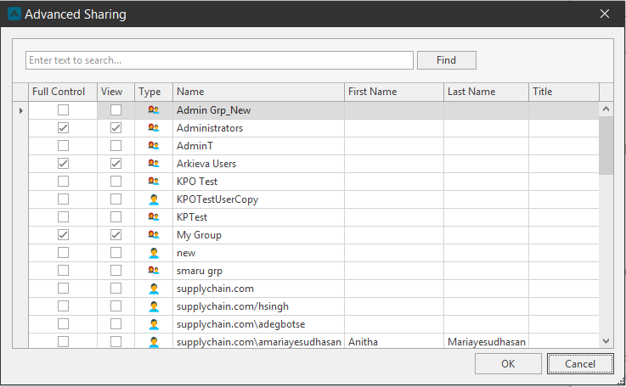Image resolution: width=626 pixels, height=387 pixels.
Task: Click the group icon for My Group
Action: (154, 234)
